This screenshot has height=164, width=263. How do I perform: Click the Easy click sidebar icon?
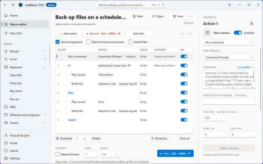[x=6, y=33]
